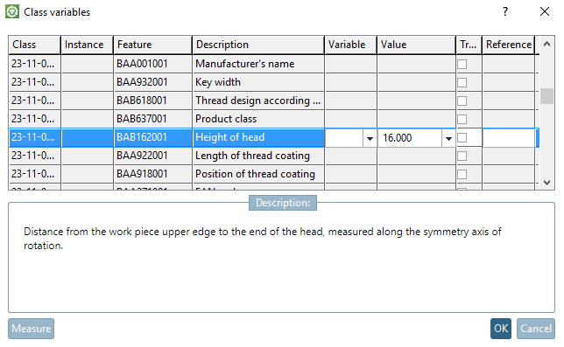Select the Height of head description cell

pyautogui.click(x=258, y=137)
